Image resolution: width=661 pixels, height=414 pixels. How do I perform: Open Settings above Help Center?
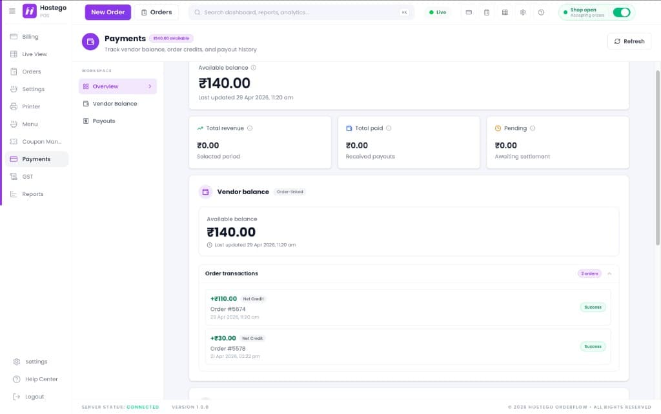pos(37,362)
